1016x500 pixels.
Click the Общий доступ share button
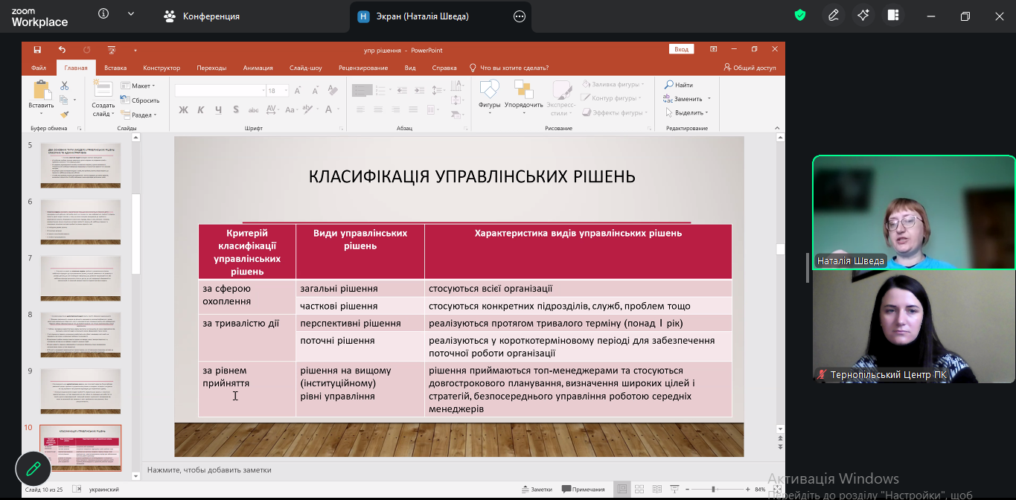pos(750,68)
